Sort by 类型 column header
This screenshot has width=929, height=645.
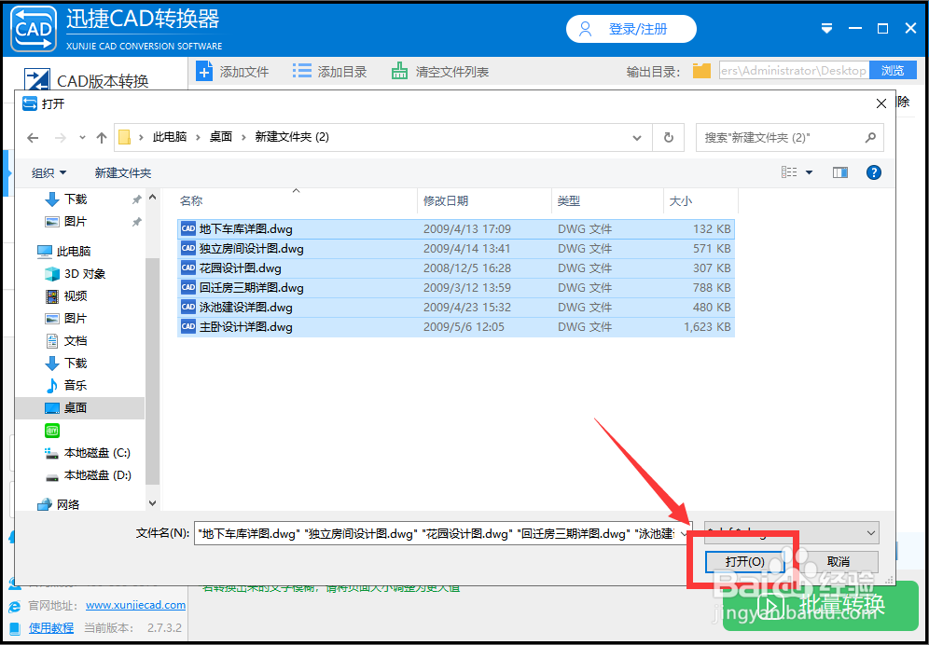click(607, 201)
